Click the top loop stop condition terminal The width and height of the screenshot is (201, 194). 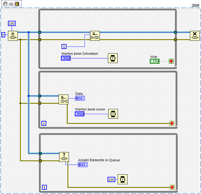(171, 61)
